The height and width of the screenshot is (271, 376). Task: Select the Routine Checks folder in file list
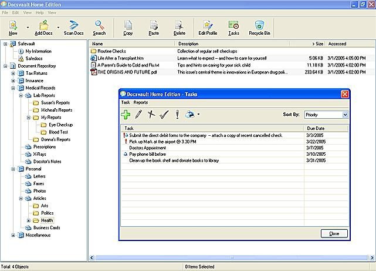pos(111,51)
